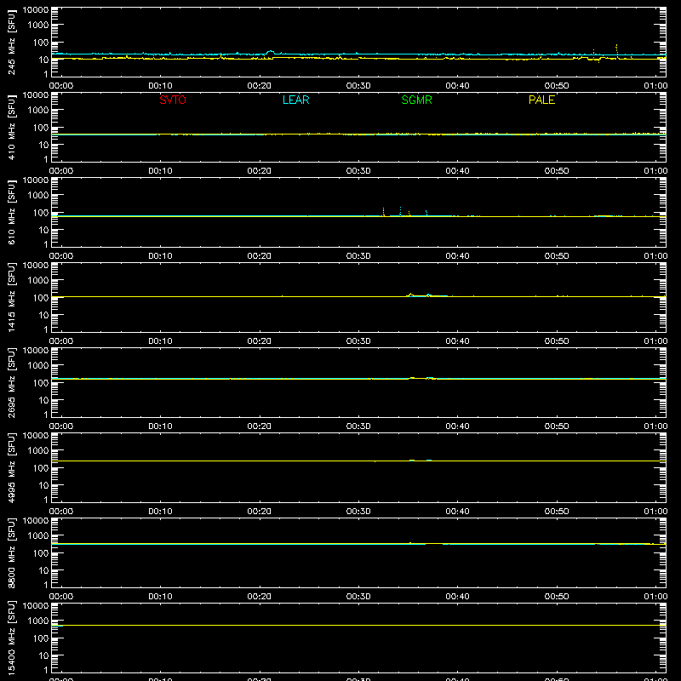Screen dimensions: 681x681
Task: Click the '10' y-axis value on the 1415 MHz plot
Action: 43,315
